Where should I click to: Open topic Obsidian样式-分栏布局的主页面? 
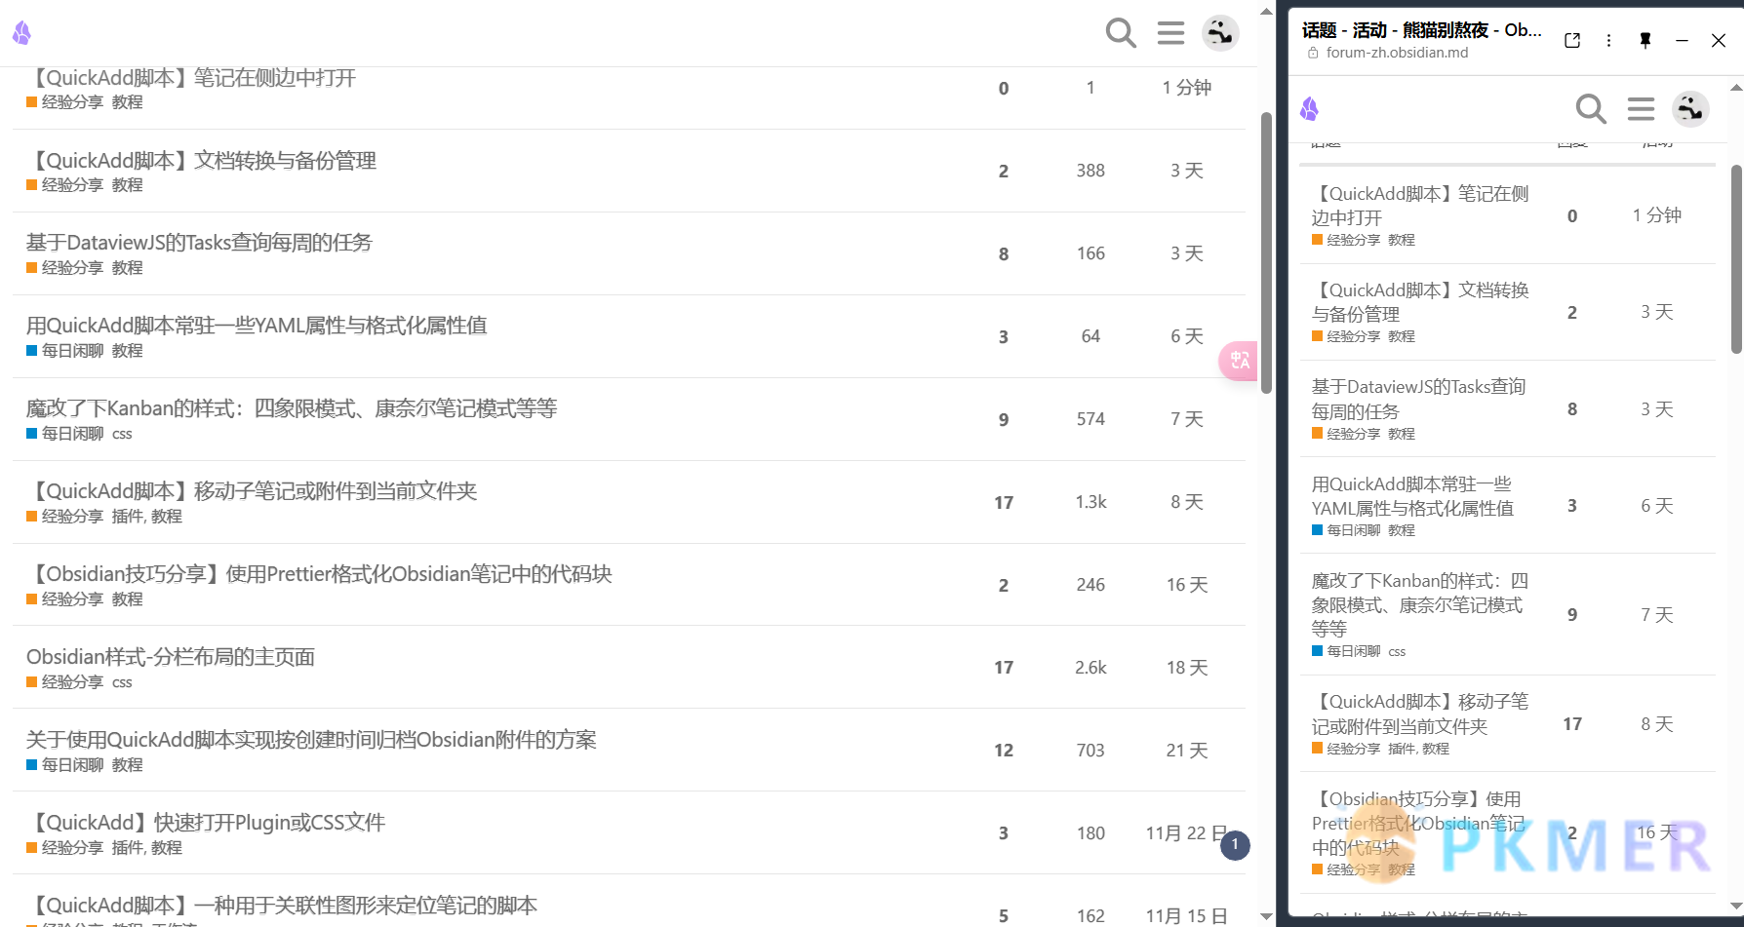[x=171, y=657]
